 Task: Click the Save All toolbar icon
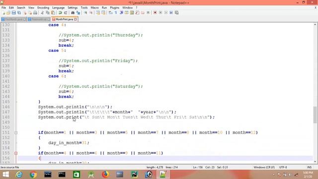point(19,13)
